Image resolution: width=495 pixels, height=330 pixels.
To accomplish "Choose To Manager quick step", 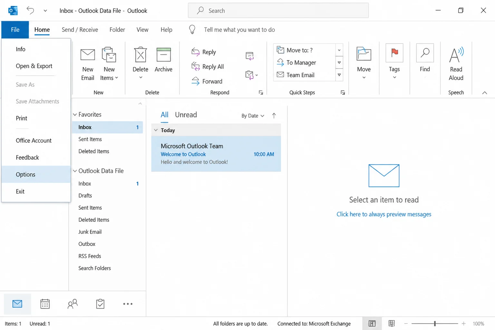I will click(x=304, y=63).
